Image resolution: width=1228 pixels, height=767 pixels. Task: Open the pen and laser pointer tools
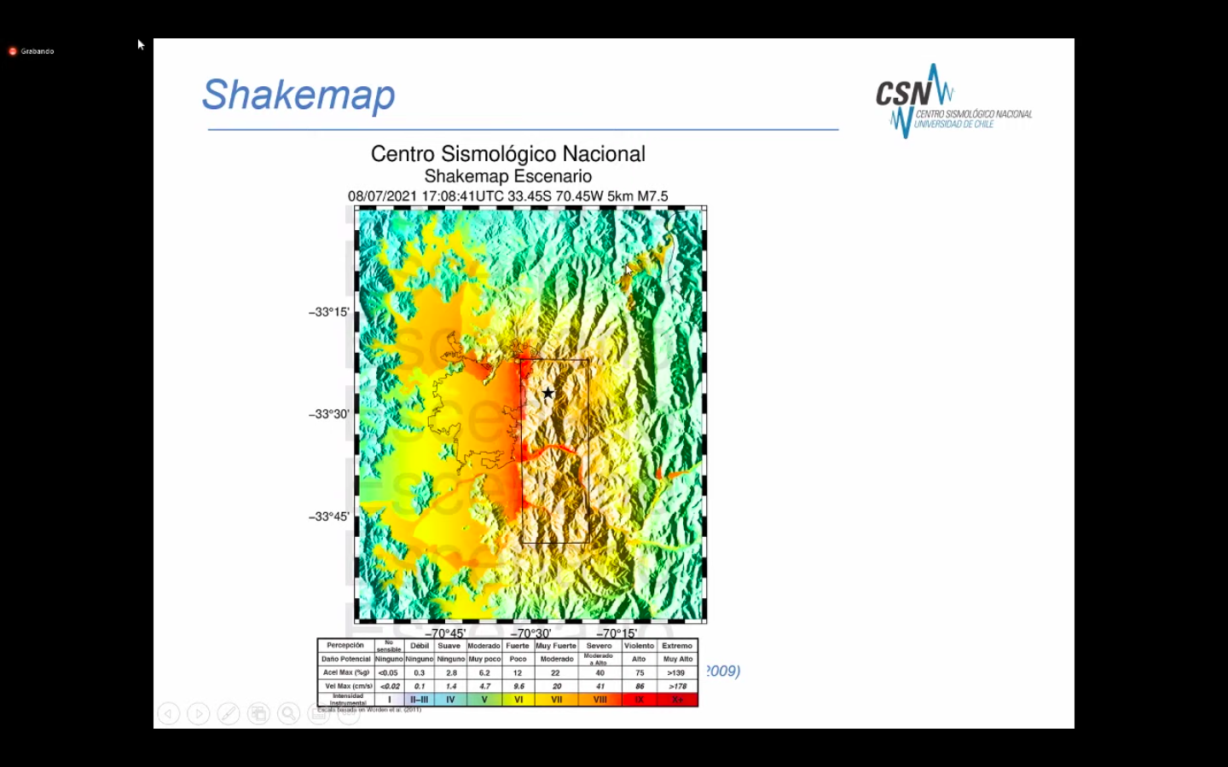click(x=229, y=713)
